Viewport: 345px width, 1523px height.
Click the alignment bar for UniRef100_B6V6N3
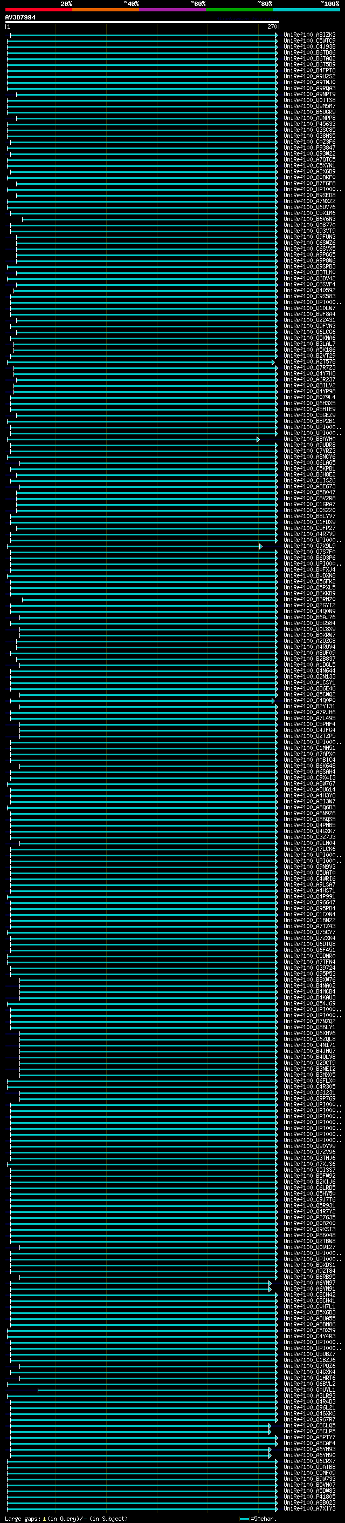pyautogui.click(x=150, y=219)
